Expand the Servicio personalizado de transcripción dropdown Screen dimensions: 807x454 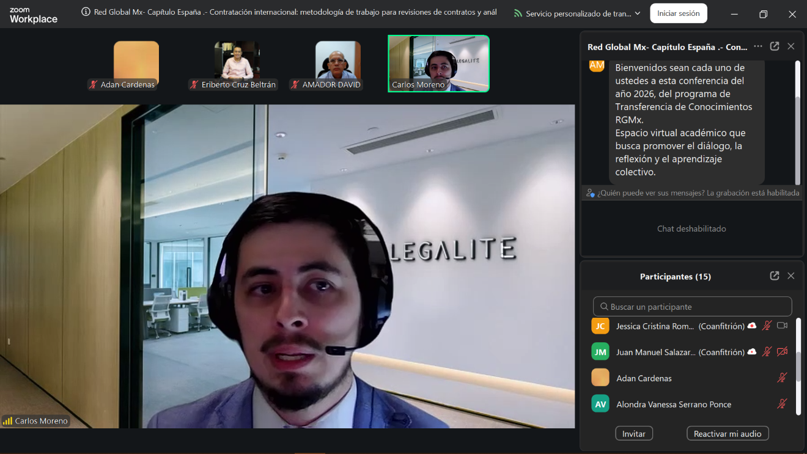point(638,13)
